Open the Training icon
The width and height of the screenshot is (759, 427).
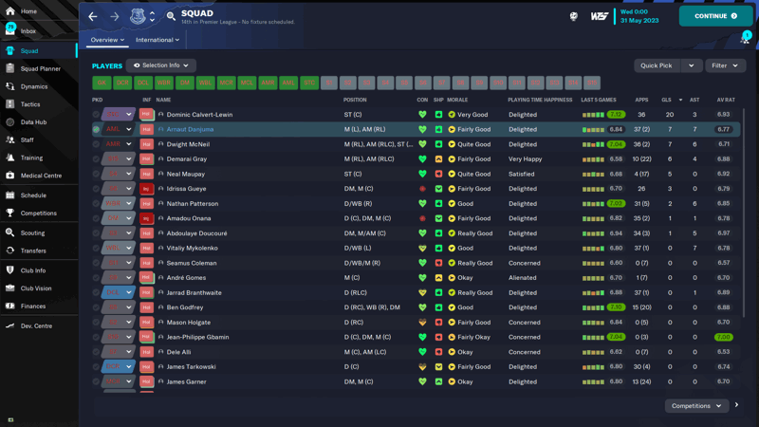10,158
